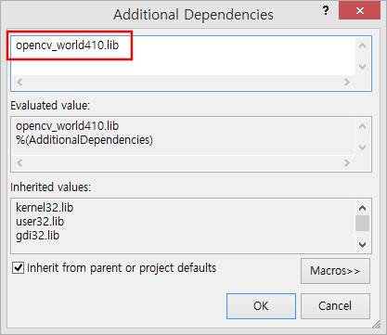The image size is (387, 335).
Task: Confirm with the OK button
Action: click(x=261, y=306)
